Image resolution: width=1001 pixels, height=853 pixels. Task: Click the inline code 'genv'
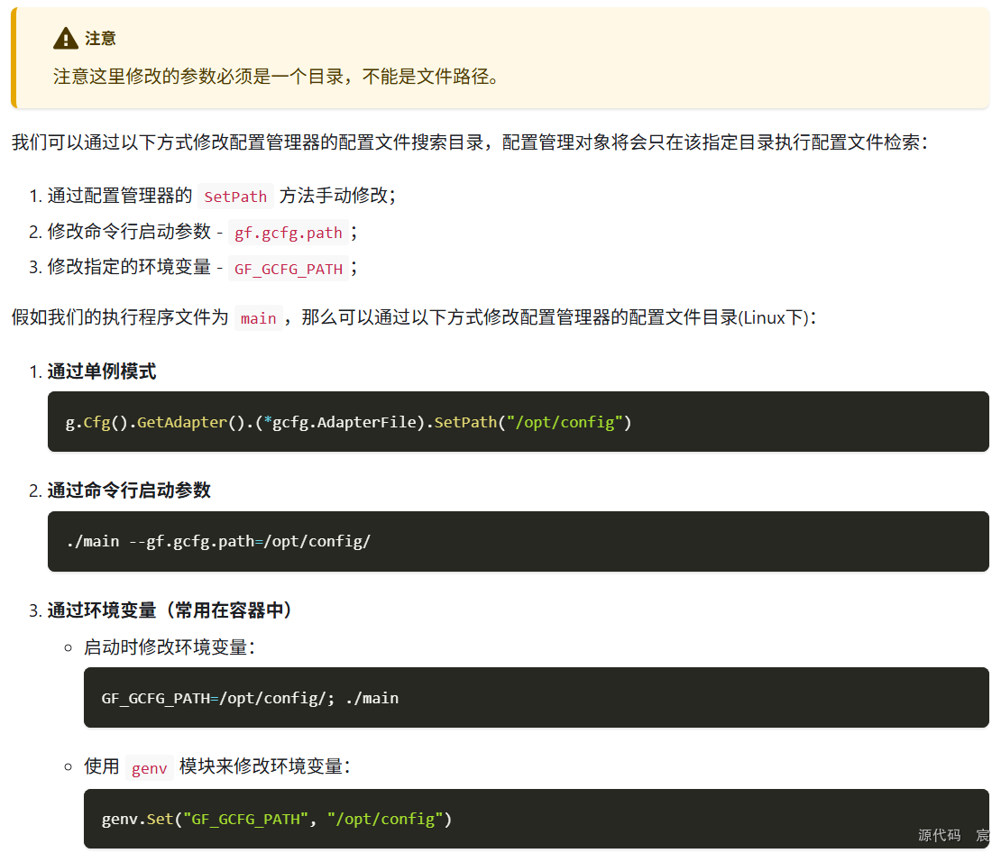(150, 768)
